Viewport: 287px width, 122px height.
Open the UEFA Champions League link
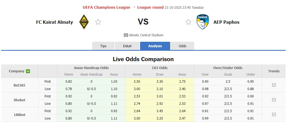pos(106,7)
